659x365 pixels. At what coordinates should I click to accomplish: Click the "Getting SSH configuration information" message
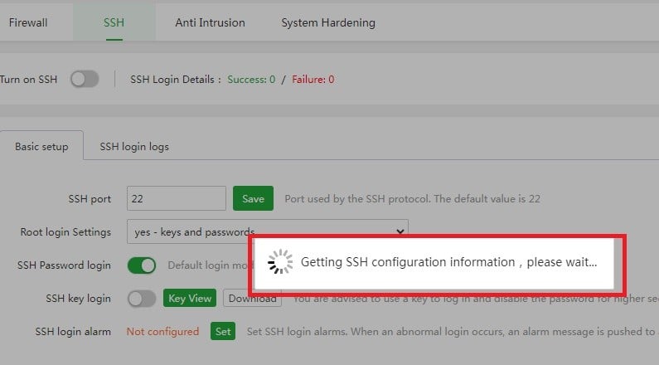(448, 262)
